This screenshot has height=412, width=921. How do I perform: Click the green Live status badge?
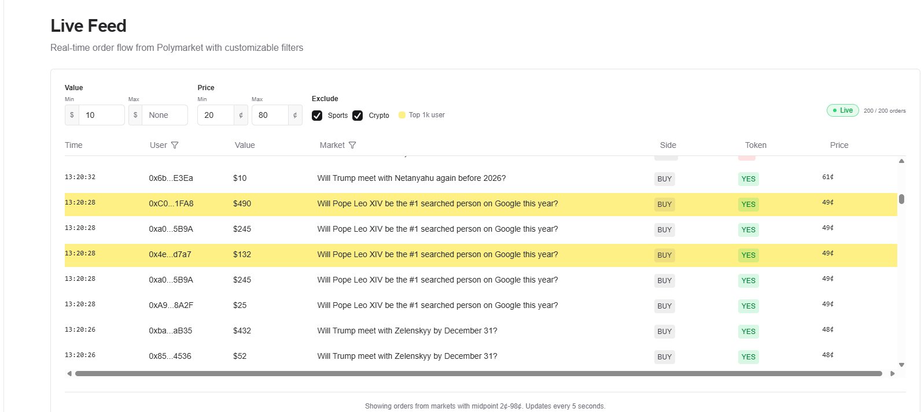point(842,110)
